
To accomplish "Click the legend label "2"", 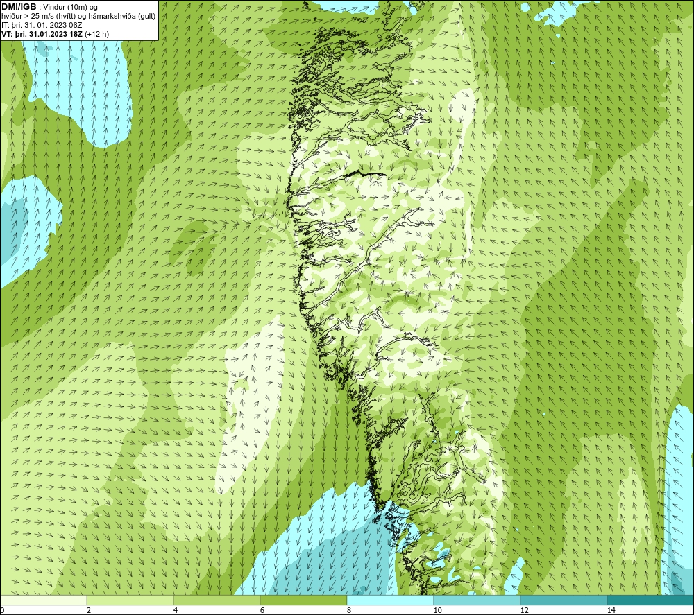I will (x=89, y=610).
